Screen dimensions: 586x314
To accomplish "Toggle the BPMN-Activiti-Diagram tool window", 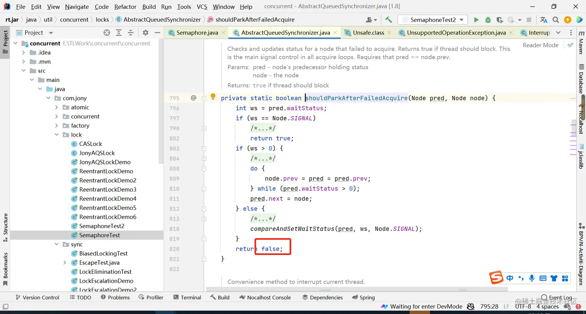I will pos(581,254).
